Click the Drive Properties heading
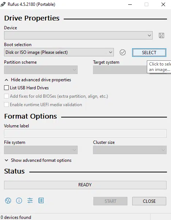 [32, 18]
